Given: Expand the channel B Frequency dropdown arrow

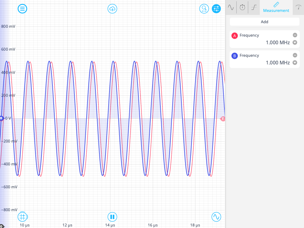Looking at the screenshot, I should click(x=295, y=63).
